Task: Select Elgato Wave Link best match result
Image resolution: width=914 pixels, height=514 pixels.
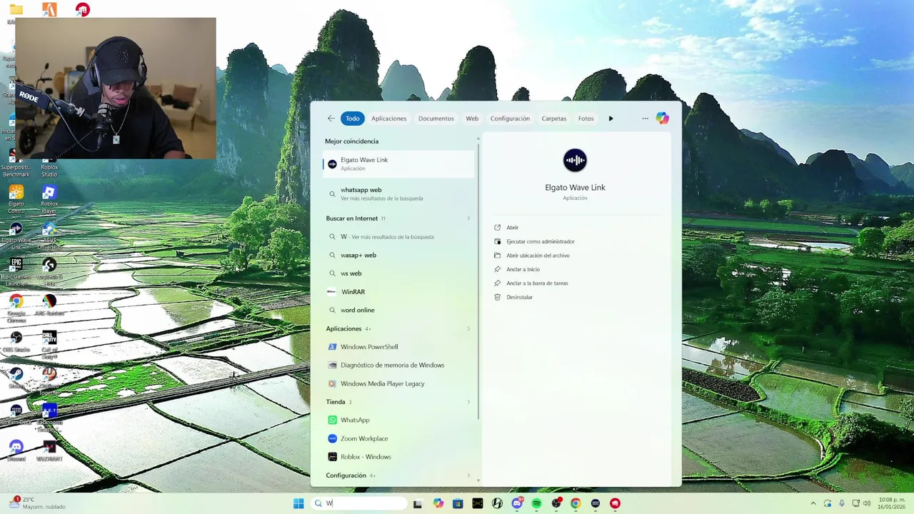Action: tap(398, 163)
